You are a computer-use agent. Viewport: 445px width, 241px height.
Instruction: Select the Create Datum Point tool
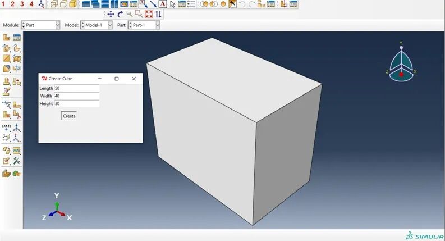7,127
